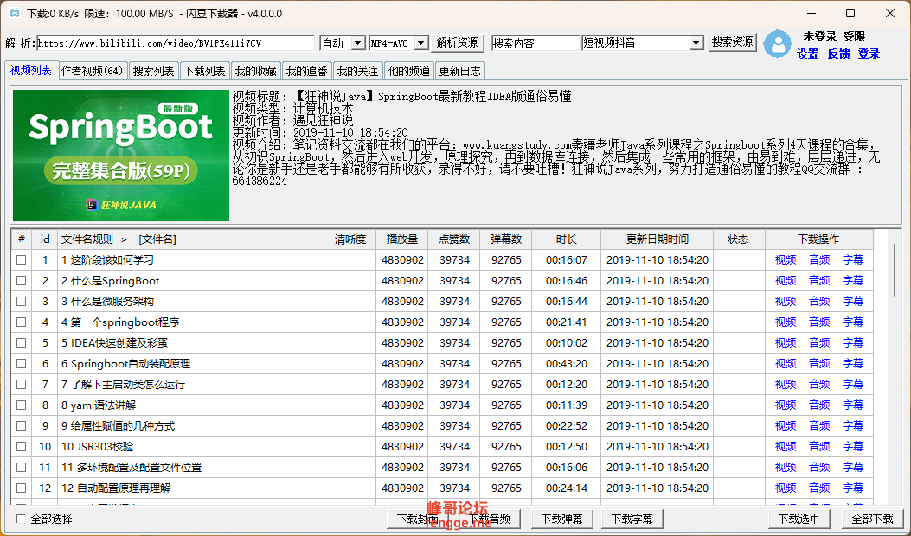Click the 全部下载 button

click(872, 519)
